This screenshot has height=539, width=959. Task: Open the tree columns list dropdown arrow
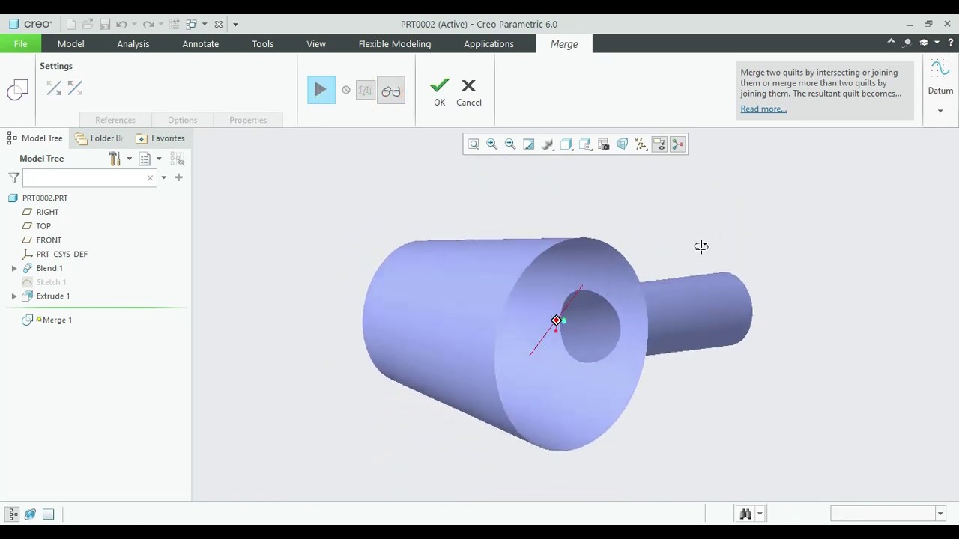click(x=159, y=159)
